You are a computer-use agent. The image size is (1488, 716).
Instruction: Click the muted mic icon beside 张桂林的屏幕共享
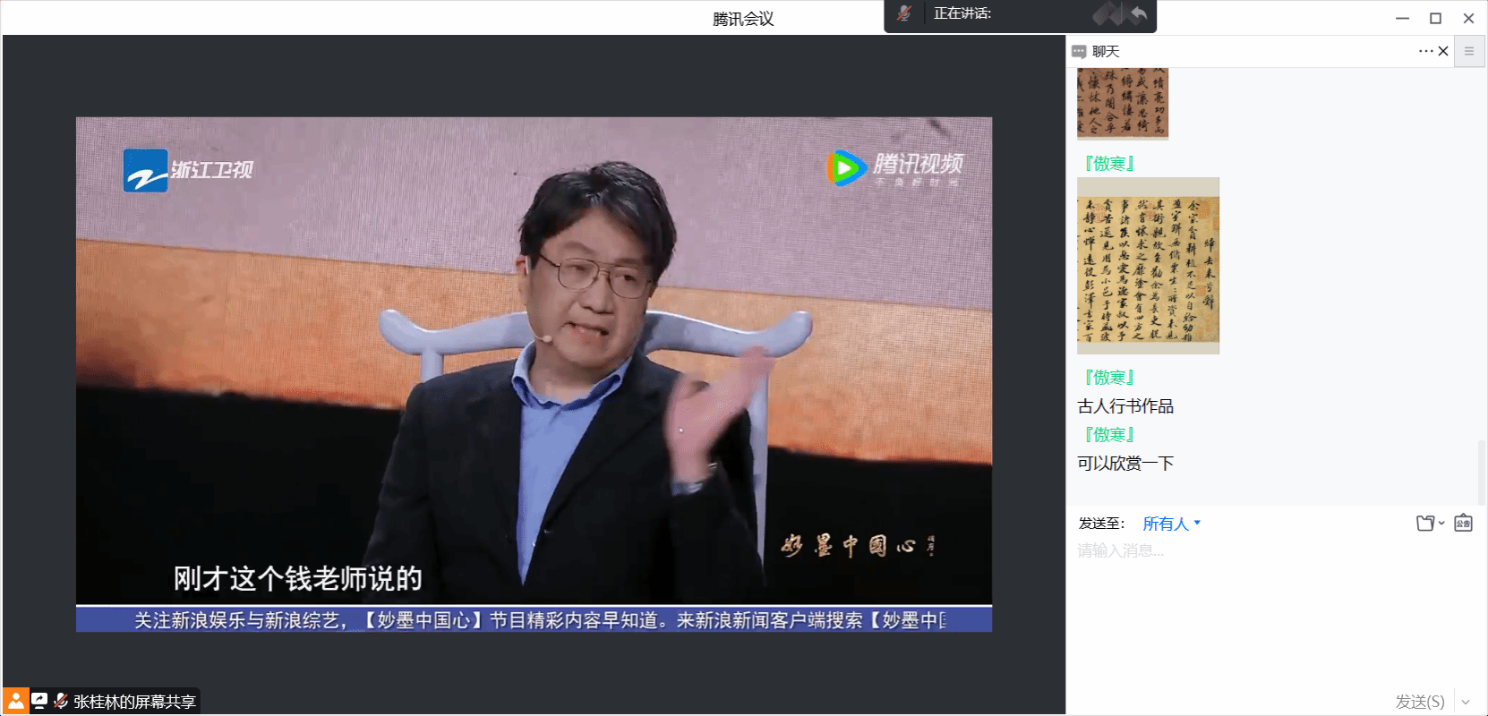tap(61, 701)
